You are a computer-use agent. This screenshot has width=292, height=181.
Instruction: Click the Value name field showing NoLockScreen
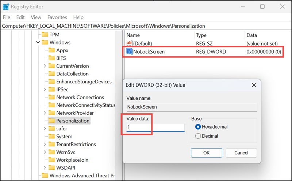192,107
